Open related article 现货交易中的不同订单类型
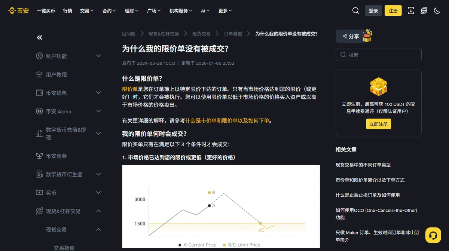 [363, 165]
